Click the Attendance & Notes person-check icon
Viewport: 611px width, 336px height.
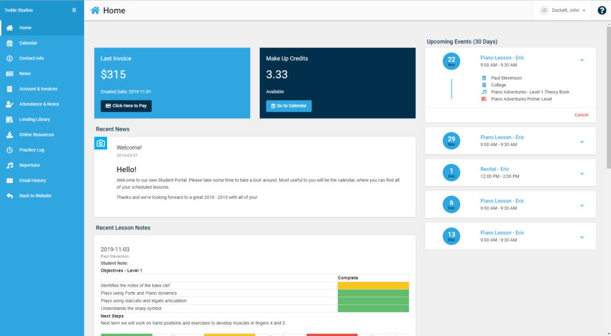pos(10,104)
